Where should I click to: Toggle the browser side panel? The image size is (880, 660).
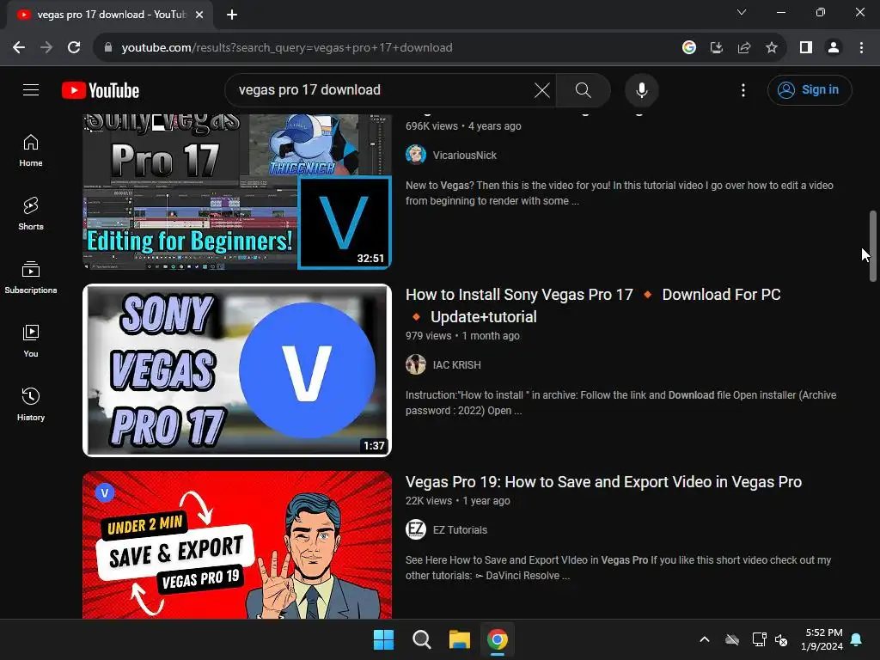806,47
